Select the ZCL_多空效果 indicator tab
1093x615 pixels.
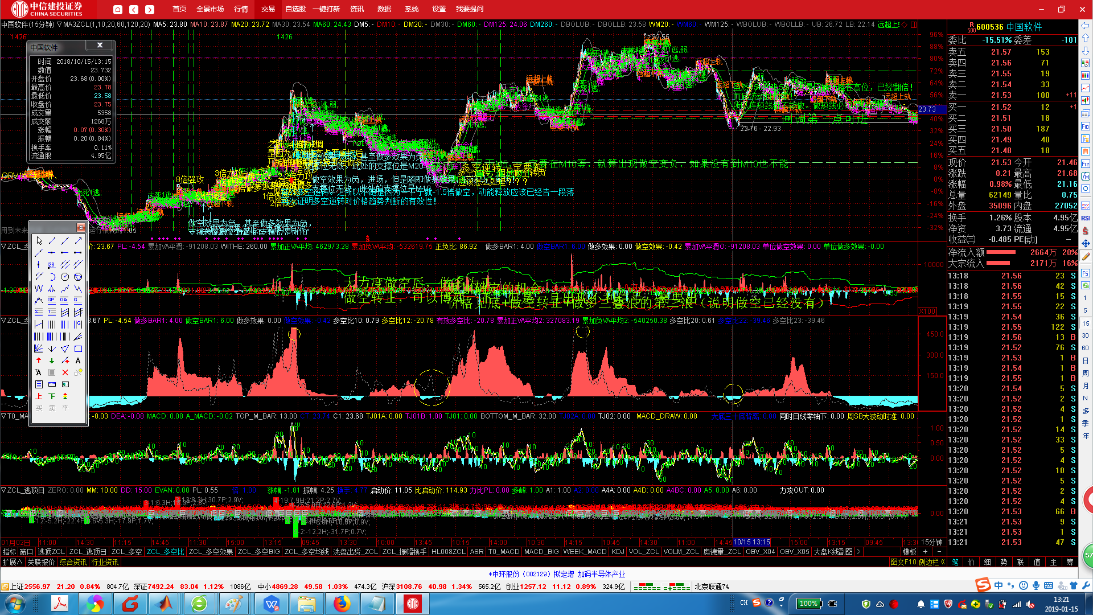211,552
